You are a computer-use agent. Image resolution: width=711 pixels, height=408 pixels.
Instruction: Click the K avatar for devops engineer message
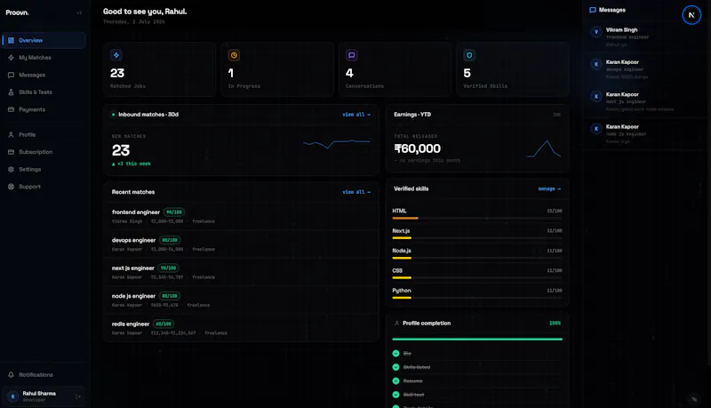(x=596, y=64)
